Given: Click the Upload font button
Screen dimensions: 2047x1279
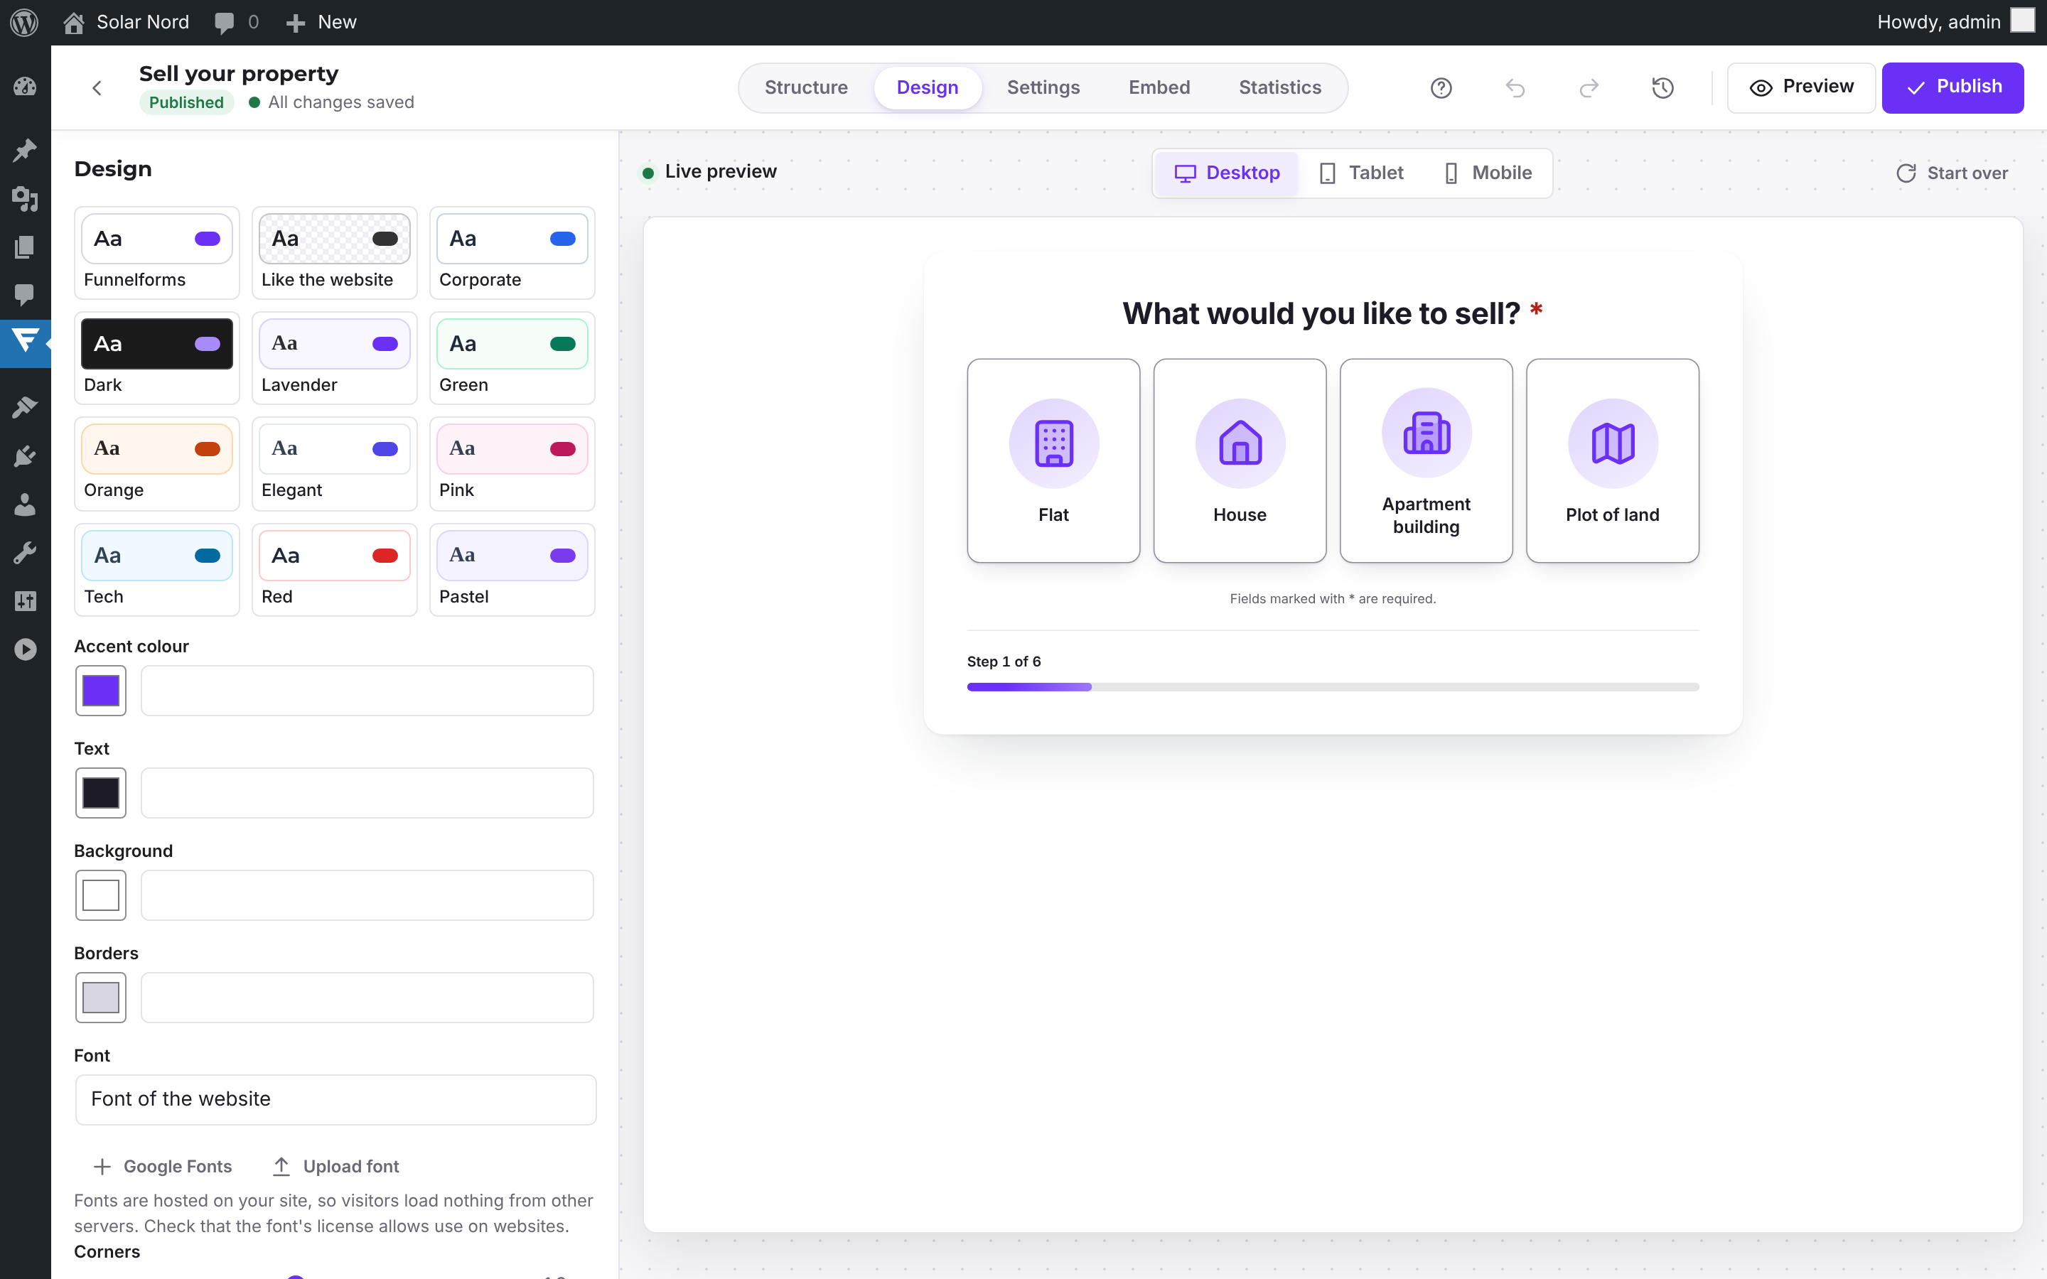Looking at the screenshot, I should (x=335, y=1165).
